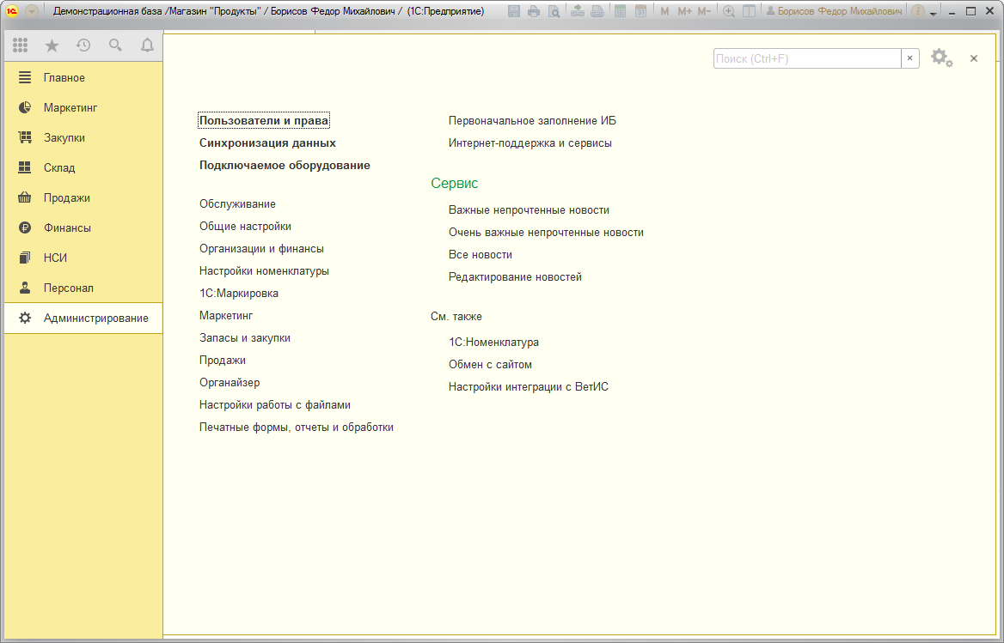
Task: Click the Get link icon with green arrow
Action: (578, 11)
